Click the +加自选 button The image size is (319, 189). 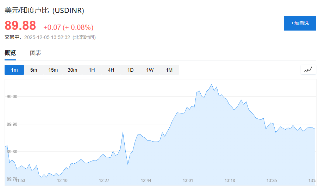[300, 23]
